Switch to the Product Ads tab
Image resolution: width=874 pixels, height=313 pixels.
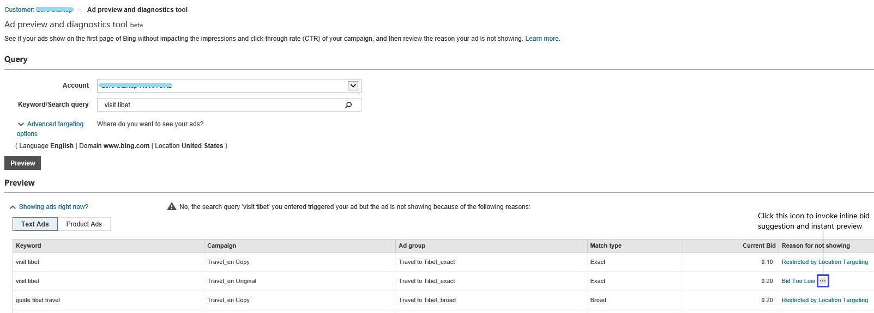pyautogui.click(x=84, y=224)
